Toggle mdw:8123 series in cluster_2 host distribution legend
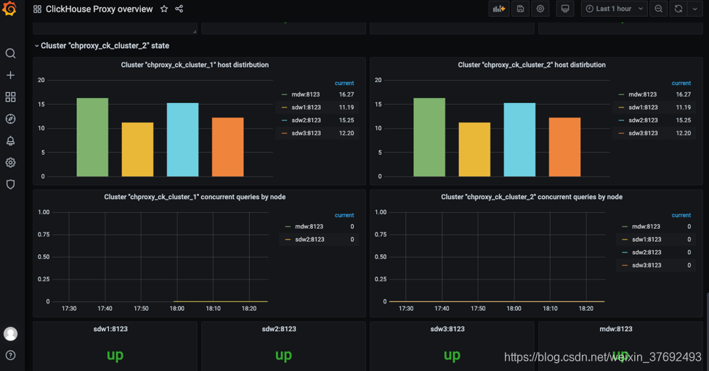Viewport: 709px width, 371px height. (642, 94)
